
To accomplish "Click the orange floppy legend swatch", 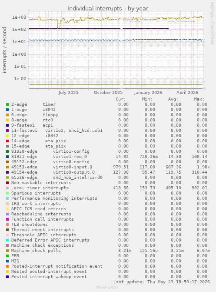I will 7,115.
